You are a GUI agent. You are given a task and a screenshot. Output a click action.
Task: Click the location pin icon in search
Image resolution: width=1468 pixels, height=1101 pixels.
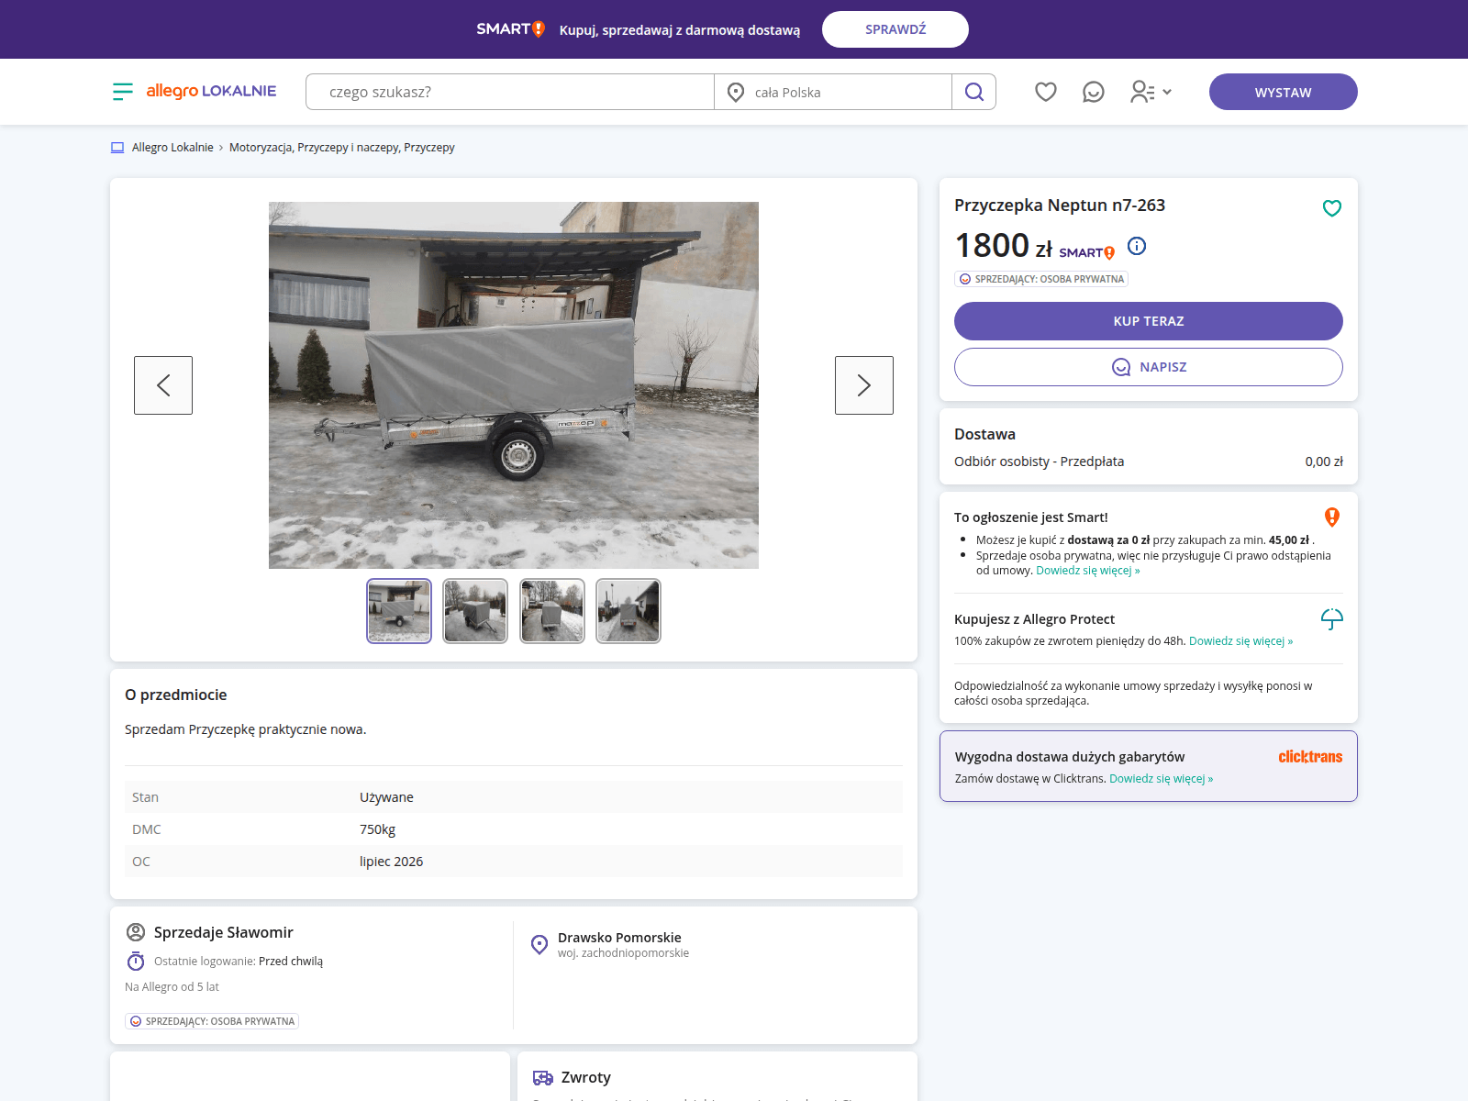coord(736,92)
